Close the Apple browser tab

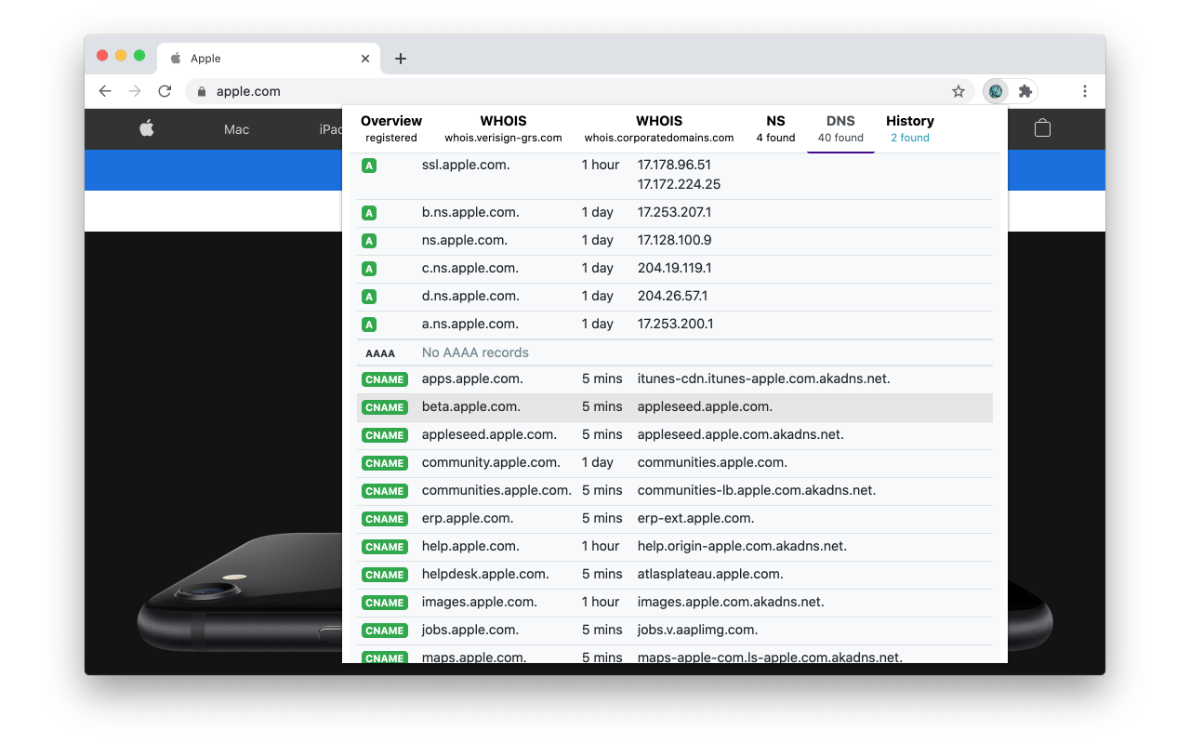pos(365,59)
